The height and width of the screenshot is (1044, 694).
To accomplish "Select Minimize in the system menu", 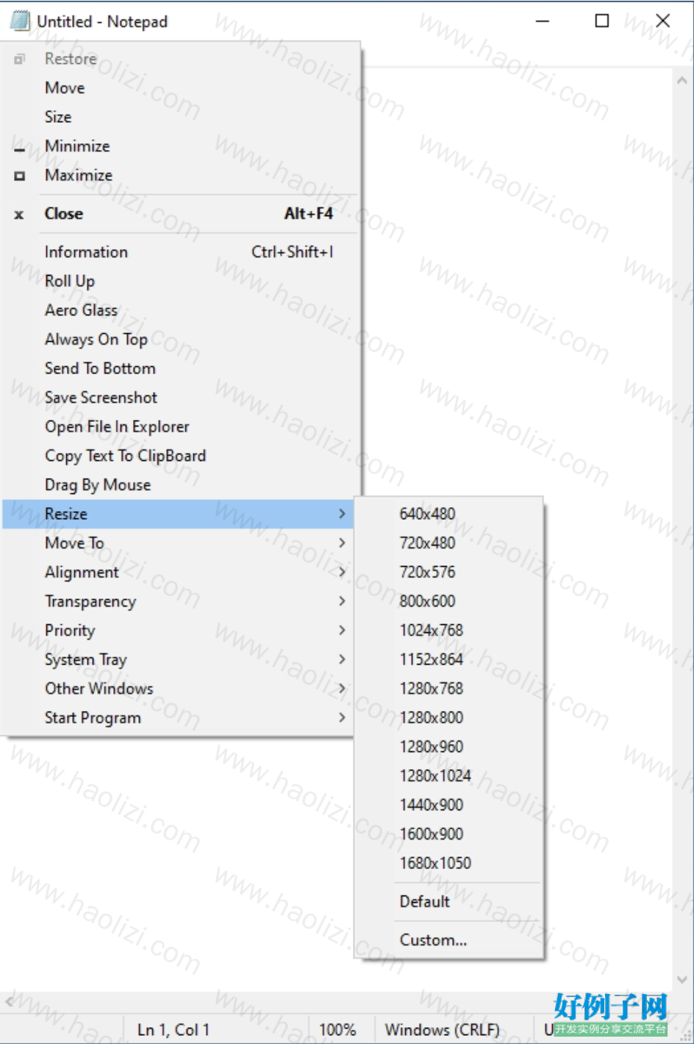I will click(181, 146).
